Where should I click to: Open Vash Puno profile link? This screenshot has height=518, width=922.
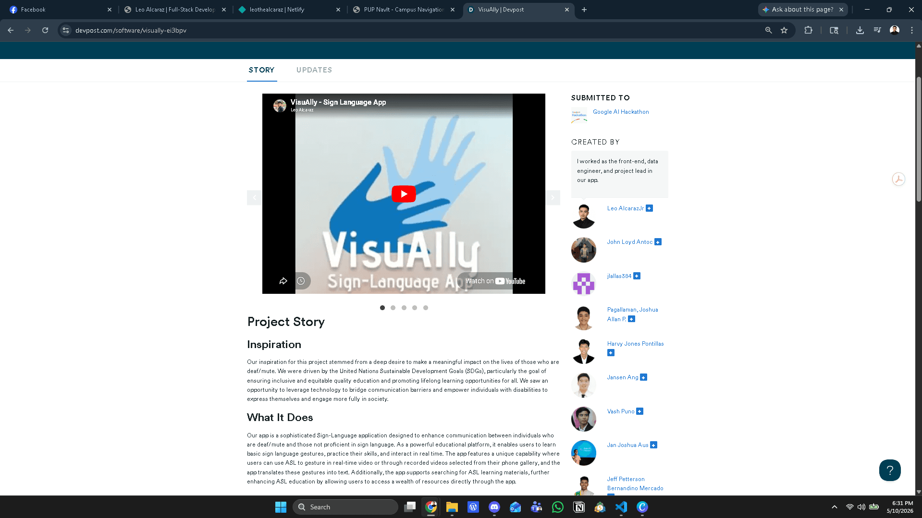point(621,411)
